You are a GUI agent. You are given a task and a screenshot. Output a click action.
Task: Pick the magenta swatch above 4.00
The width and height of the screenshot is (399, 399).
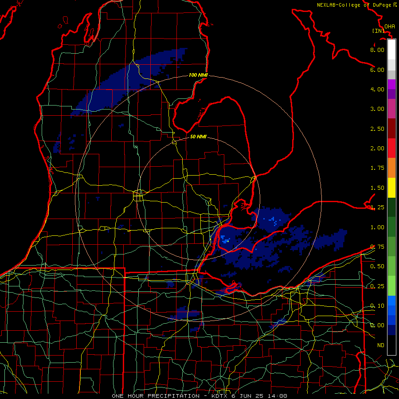pos(391,84)
